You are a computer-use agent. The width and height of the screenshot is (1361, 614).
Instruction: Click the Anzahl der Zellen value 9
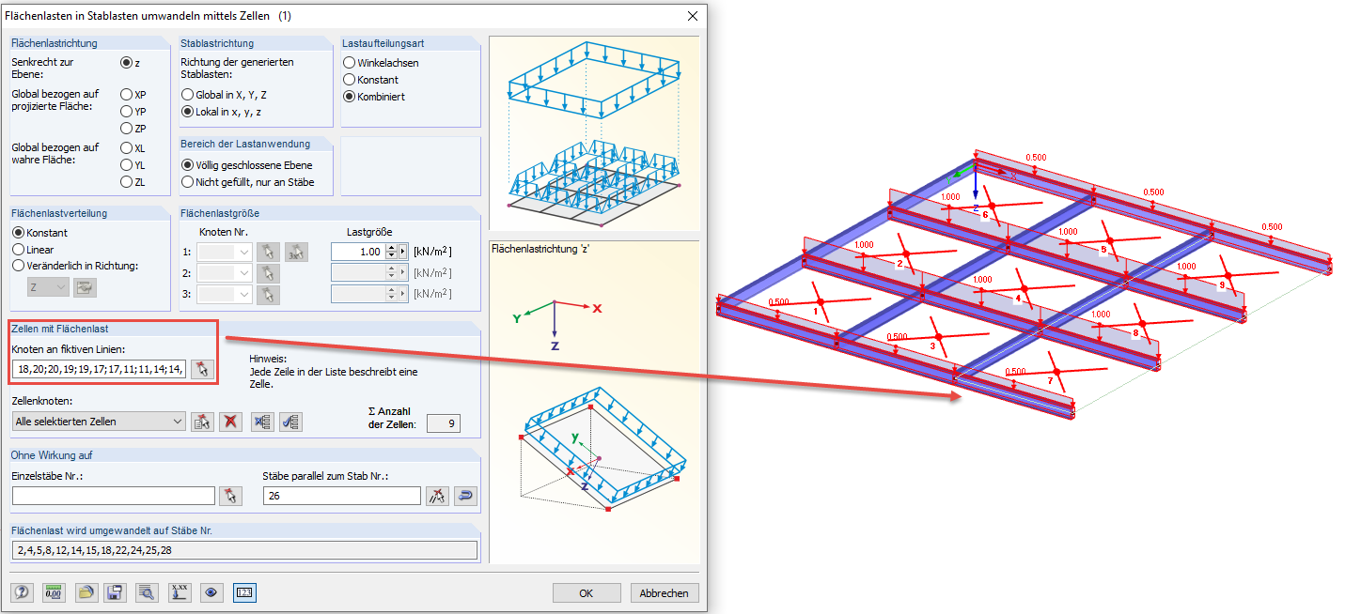(x=443, y=423)
